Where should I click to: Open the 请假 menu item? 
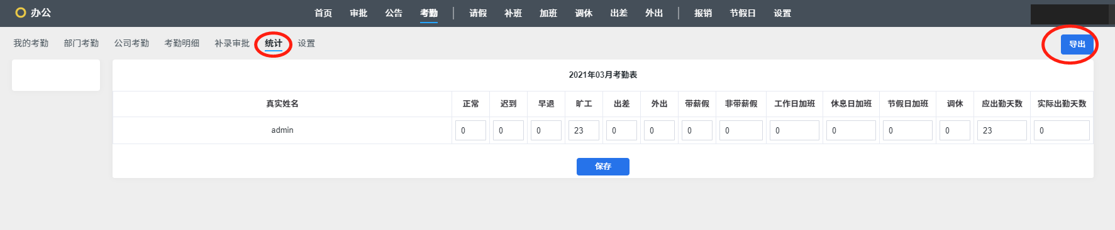[x=478, y=13]
